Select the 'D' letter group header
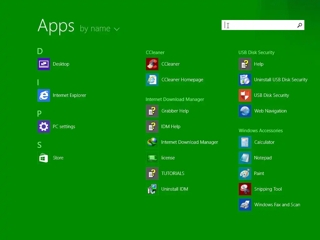The height and width of the screenshot is (240, 320). (x=40, y=51)
